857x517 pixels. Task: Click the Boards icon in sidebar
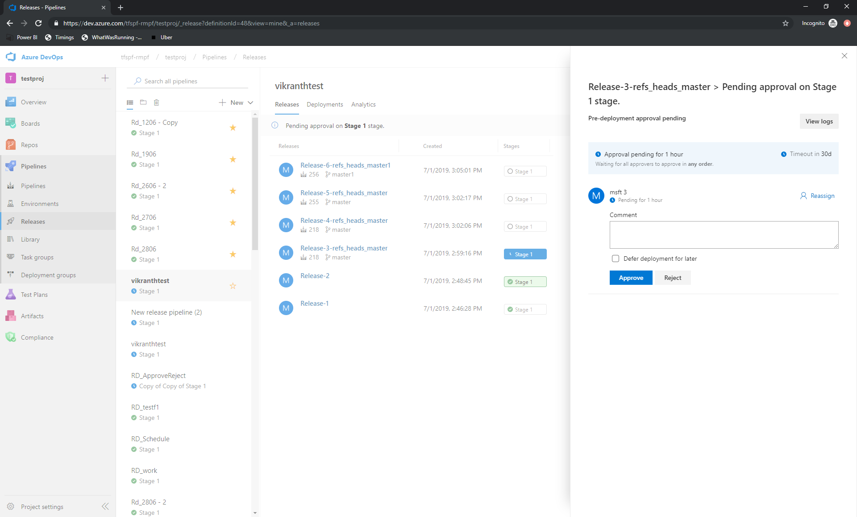[10, 123]
